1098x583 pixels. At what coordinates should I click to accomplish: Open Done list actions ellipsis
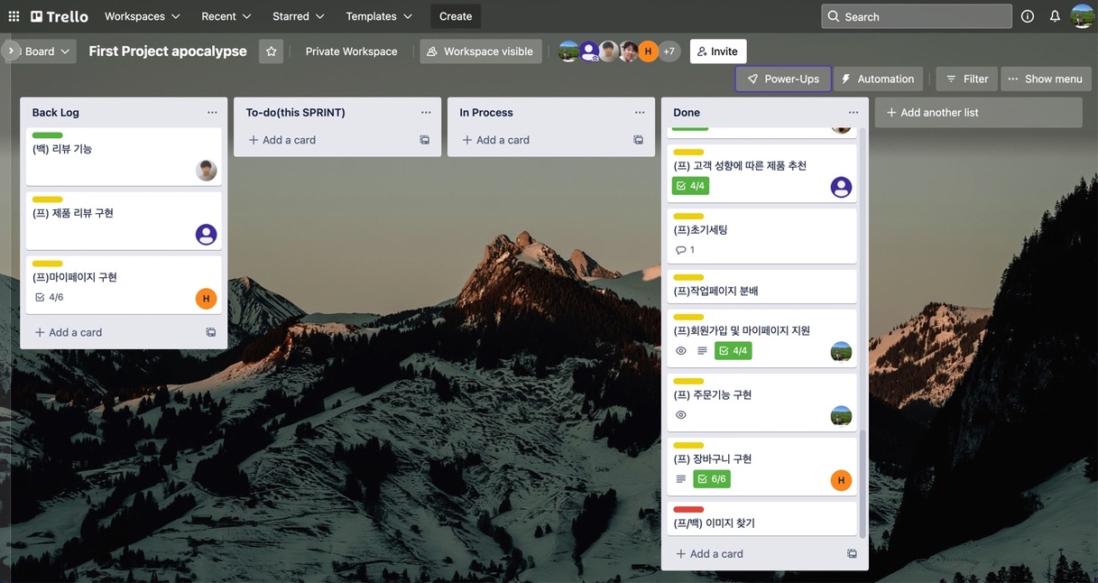(x=853, y=113)
